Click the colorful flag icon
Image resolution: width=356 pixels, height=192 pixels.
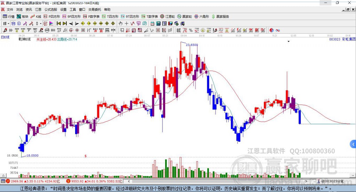[x=51, y=23]
